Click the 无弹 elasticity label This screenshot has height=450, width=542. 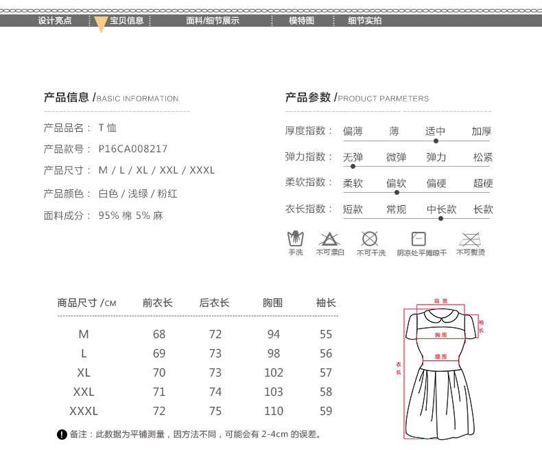[353, 157]
